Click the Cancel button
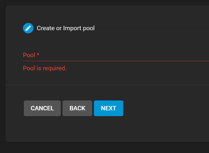Image resolution: width=209 pixels, height=153 pixels. 42,108
